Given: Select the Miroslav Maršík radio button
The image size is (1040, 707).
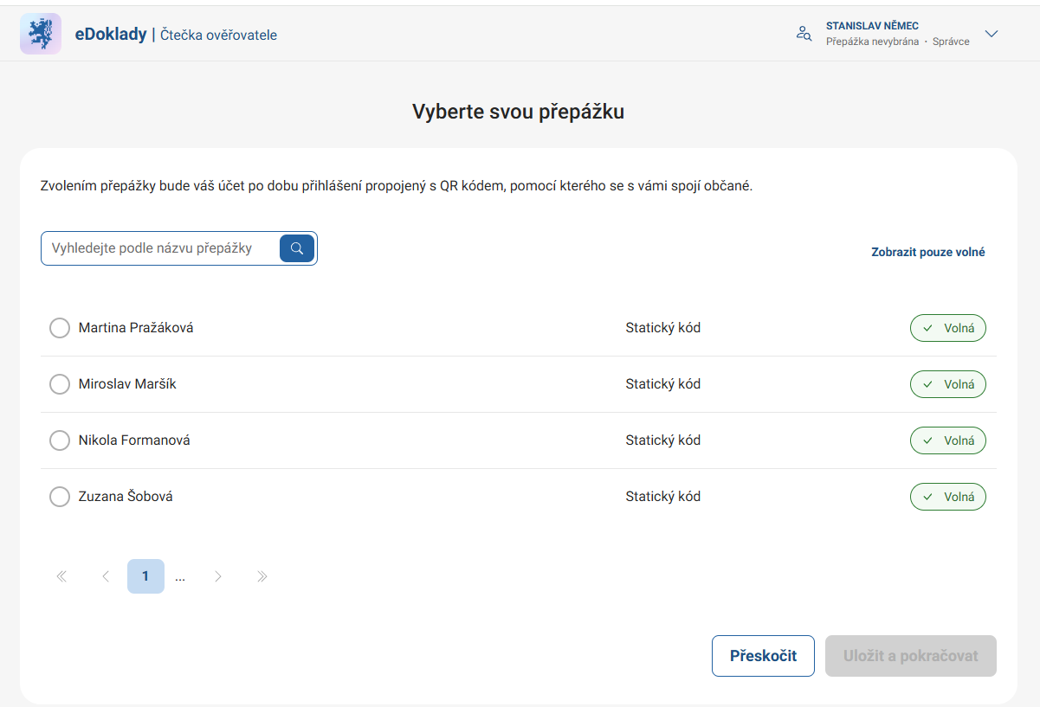Looking at the screenshot, I should pos(60,384).
